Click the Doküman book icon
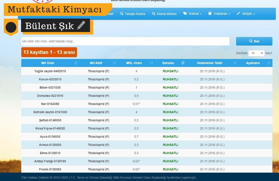This screenshot has height=181, width=279. pos(210,13)
